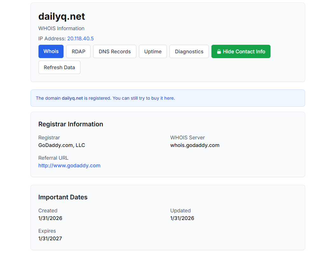This screenshot has width=329, height=253.
Task: Select the Expires date 1/31/2027
Action: tap(50, 238)
